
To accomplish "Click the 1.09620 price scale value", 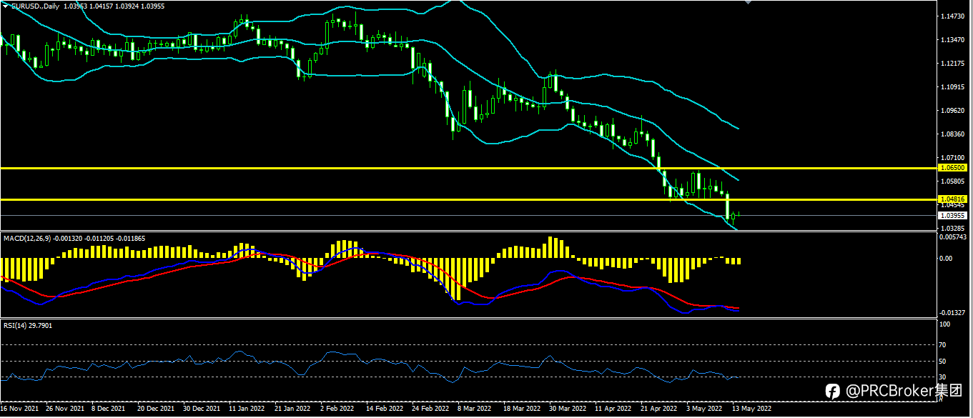I will click(x=953, y=111).
